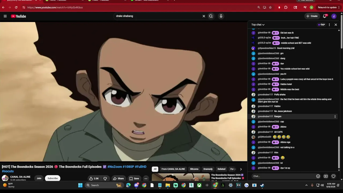Select the From CANAL DA ALINE chip

click(x=173, y=169)
